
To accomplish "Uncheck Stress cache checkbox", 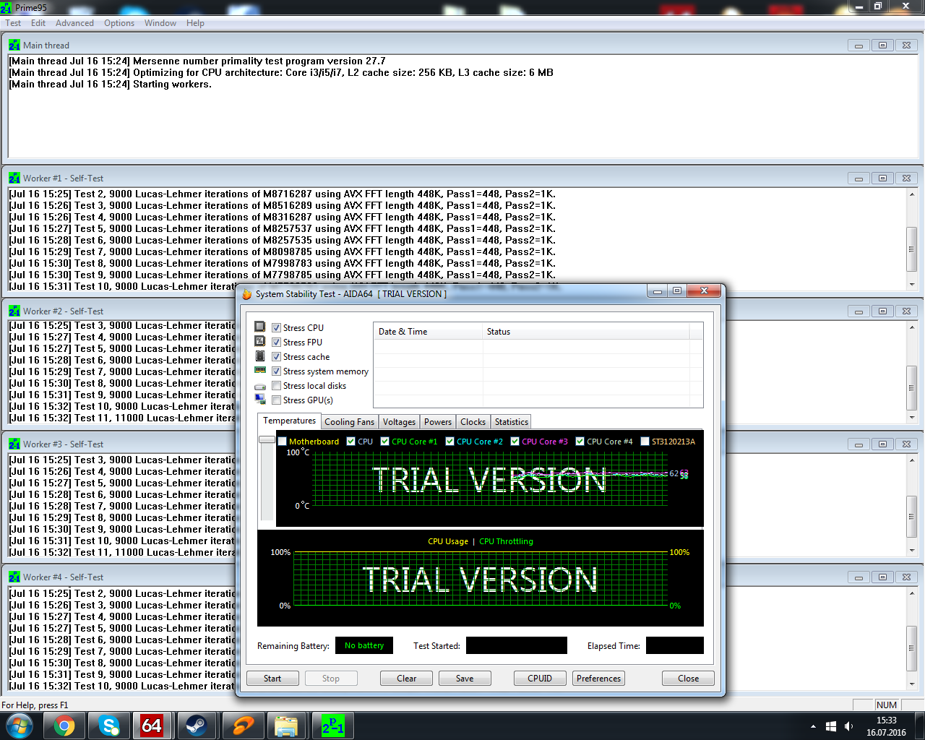I will click(x=276, y=356).
